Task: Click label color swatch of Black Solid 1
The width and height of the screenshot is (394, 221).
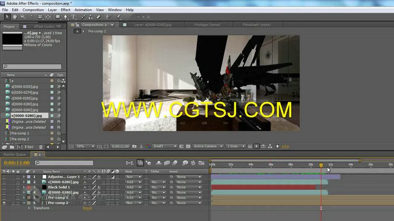Action: (x=29, y=187)
